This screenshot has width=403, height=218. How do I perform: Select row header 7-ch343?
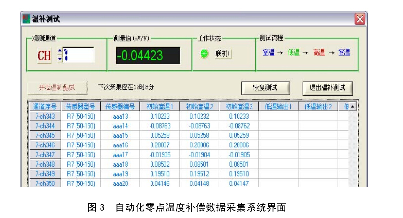(x=45, y=116)
